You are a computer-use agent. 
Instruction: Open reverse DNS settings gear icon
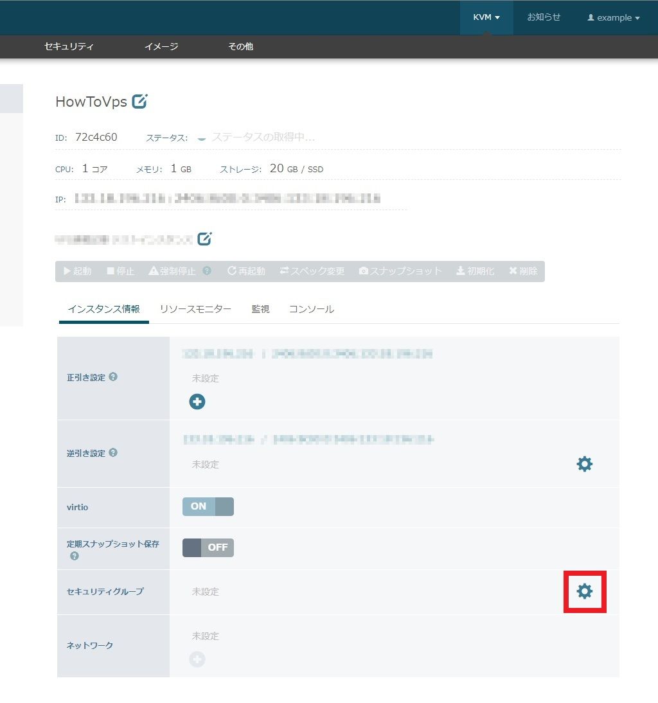584,464
